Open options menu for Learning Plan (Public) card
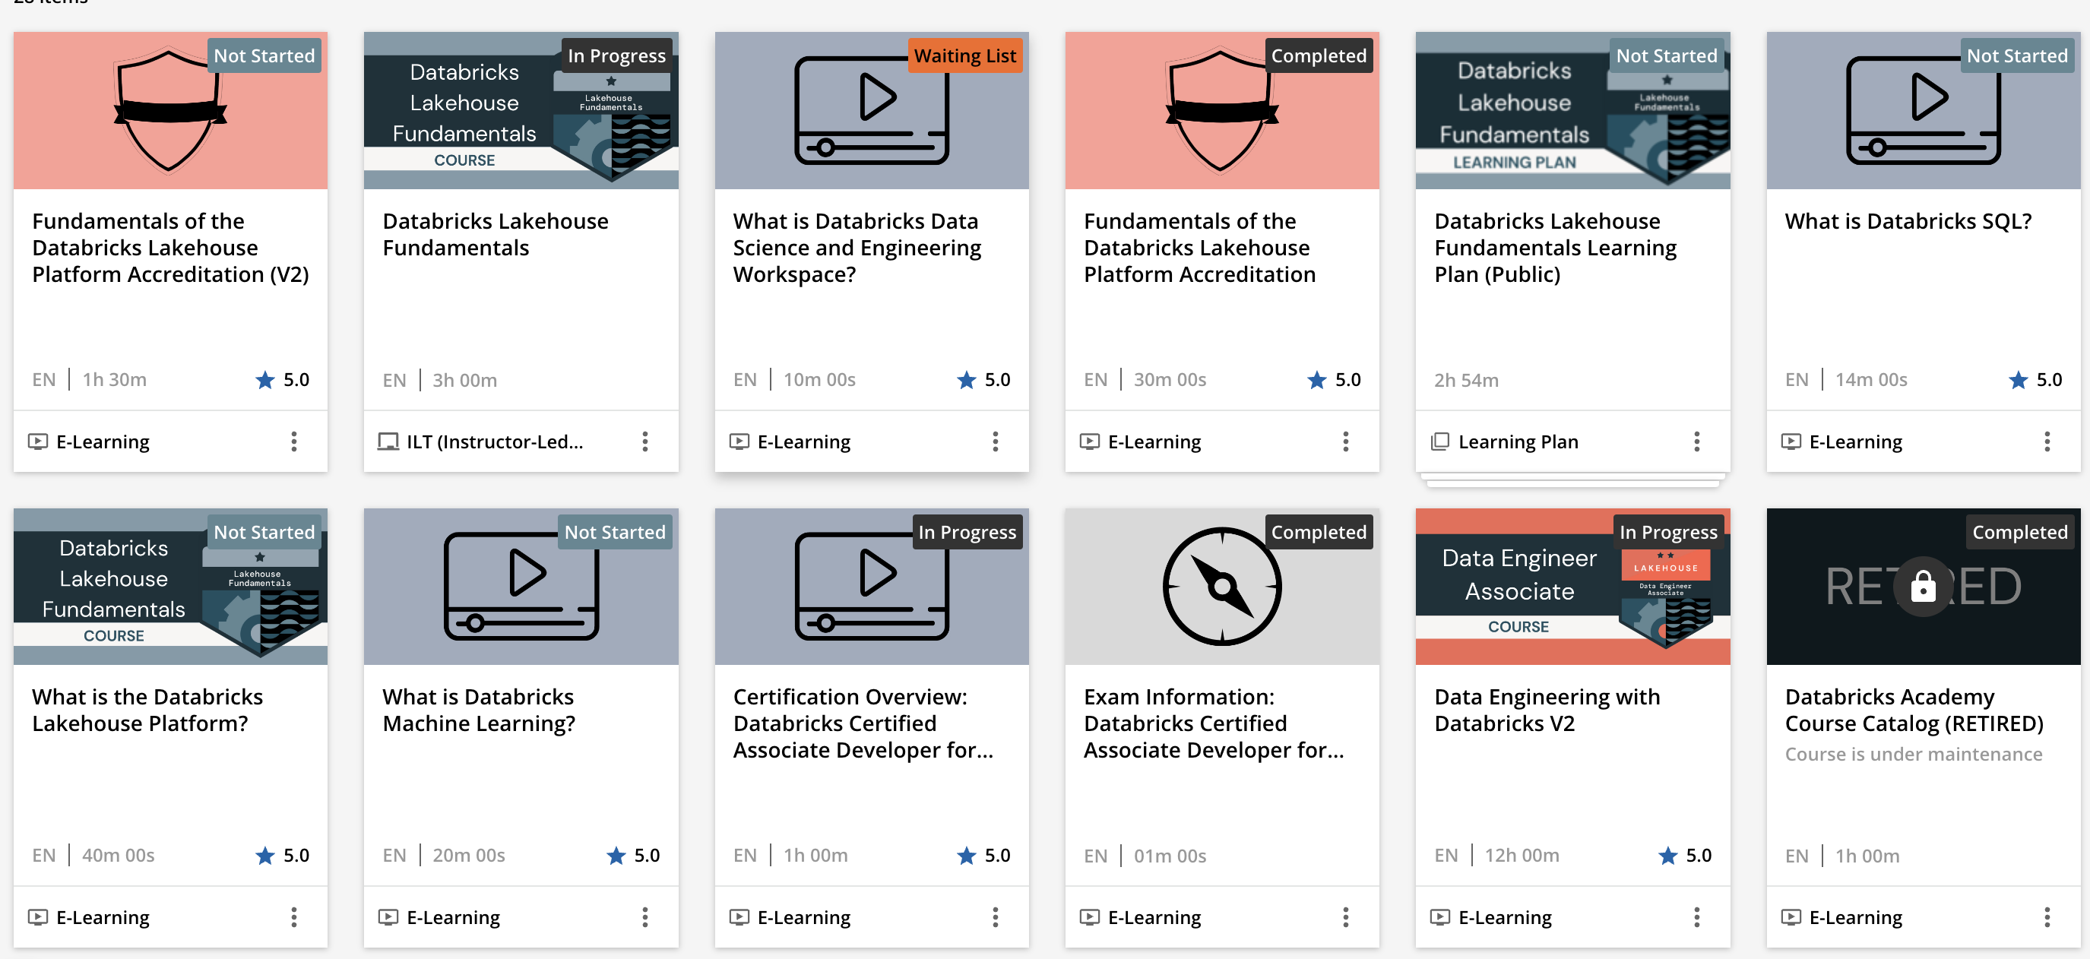Viewport: 2090px width, 959px height. [x=1696, y=442]
